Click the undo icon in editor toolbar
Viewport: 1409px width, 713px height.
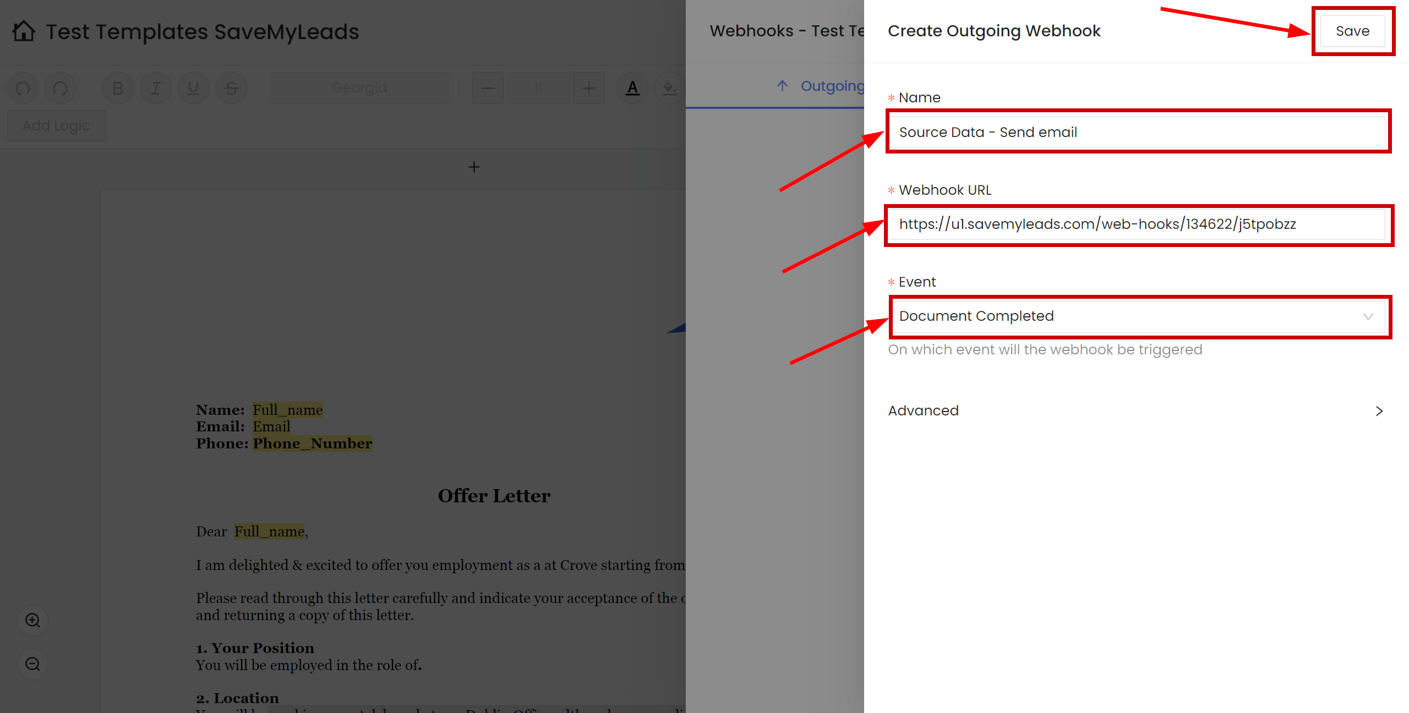point(23,88)
